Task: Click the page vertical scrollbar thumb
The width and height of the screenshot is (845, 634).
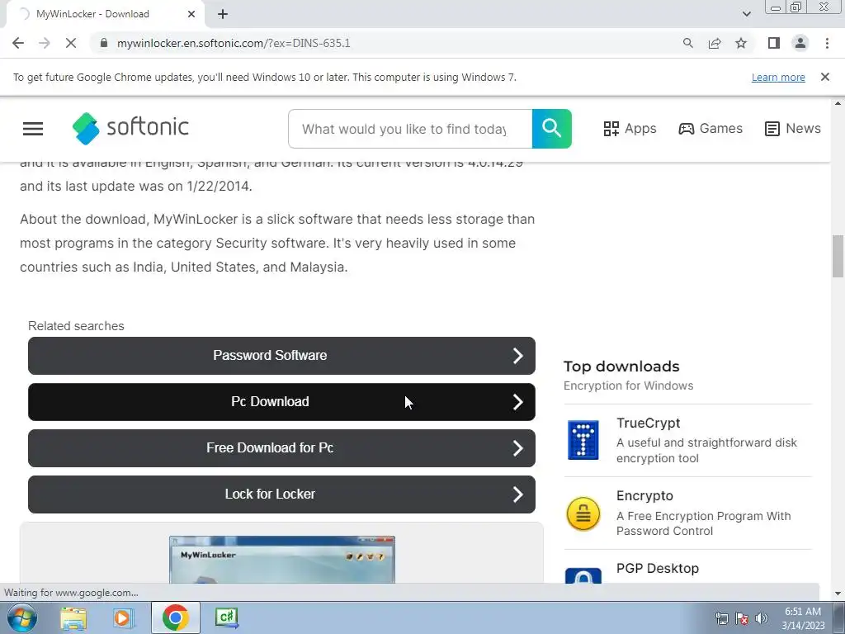Action: coord(838,256)
